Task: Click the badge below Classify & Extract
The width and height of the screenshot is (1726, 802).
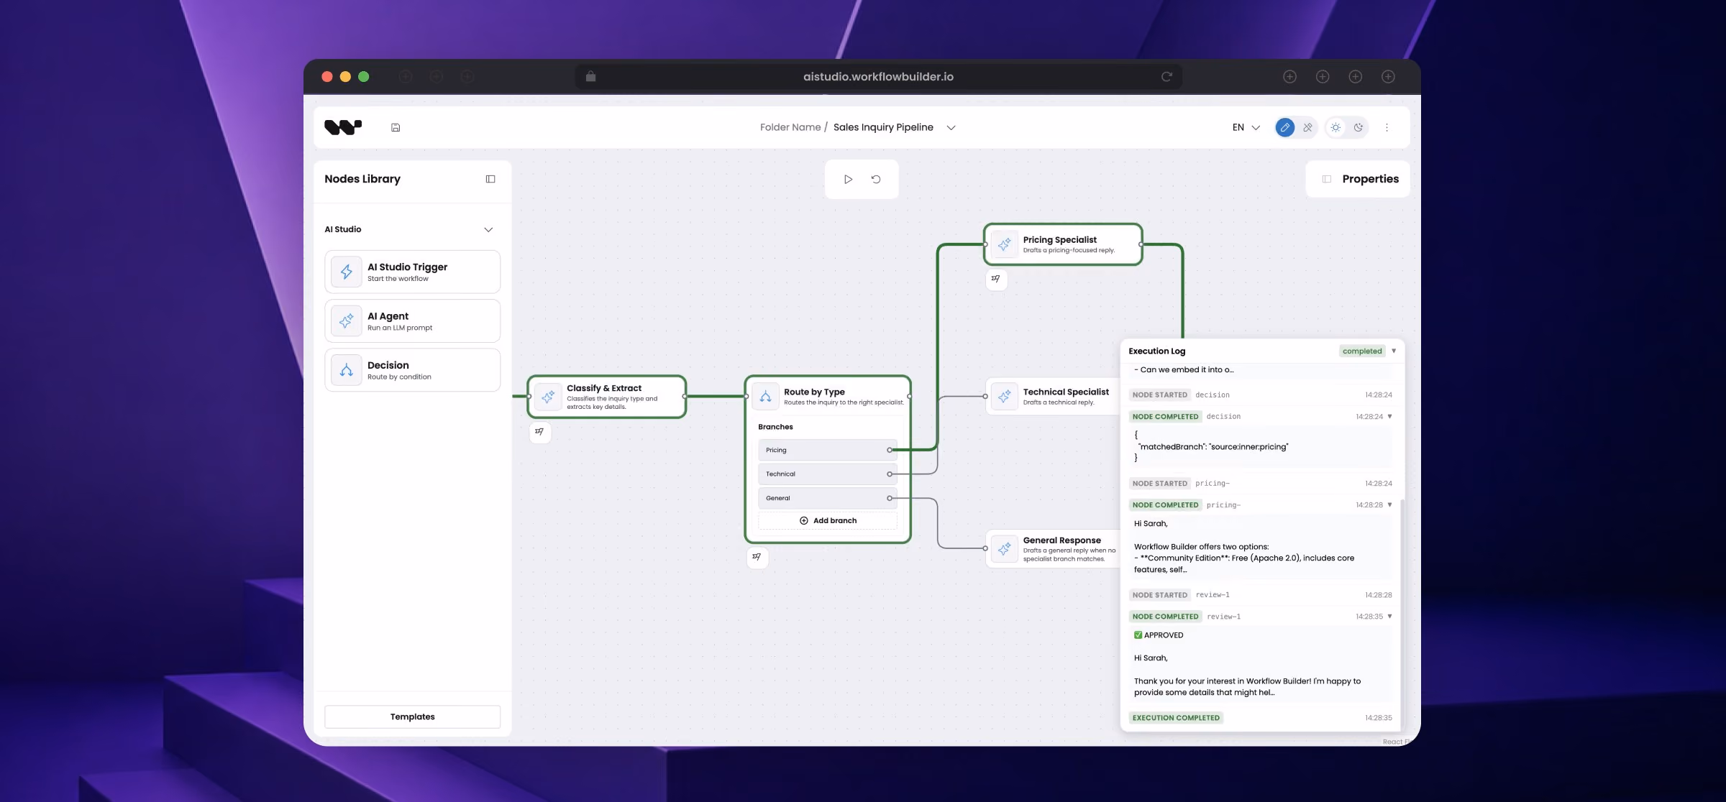Action: (x=540, y=432)
